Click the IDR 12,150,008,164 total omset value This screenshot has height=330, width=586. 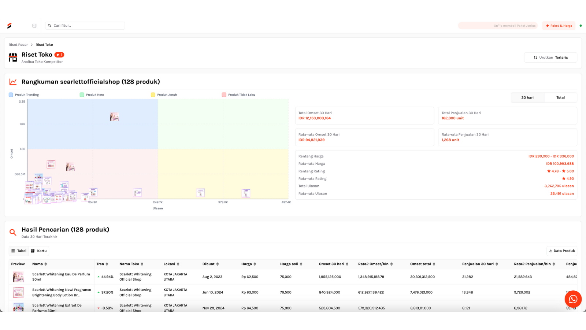tap(315, 118)
